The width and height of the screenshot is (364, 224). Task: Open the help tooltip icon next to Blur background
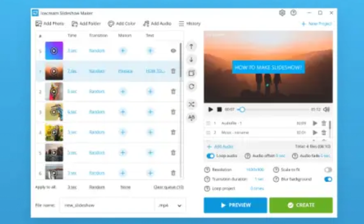point(276,179)
